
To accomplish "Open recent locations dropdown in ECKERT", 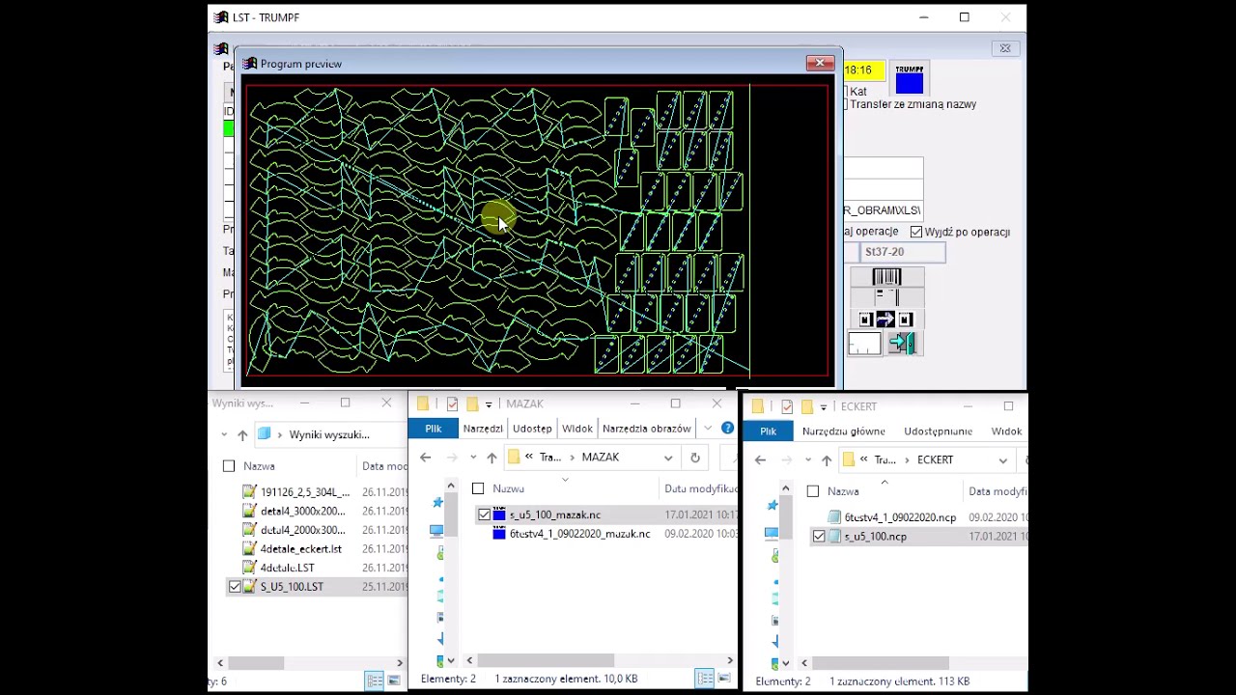I will pos(808,460).
